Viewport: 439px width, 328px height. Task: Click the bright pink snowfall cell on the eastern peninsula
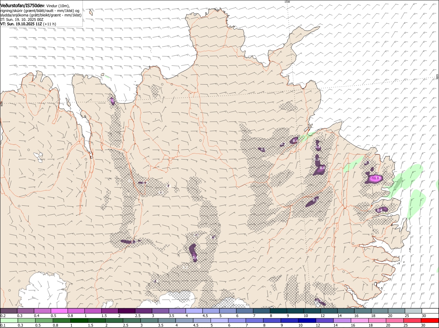click(374, 178)
